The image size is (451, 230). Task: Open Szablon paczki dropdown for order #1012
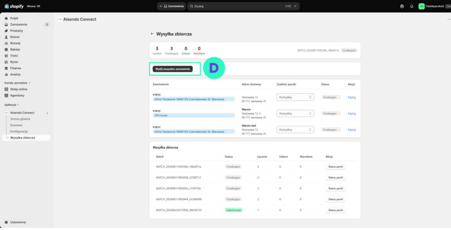coord(295,113)
